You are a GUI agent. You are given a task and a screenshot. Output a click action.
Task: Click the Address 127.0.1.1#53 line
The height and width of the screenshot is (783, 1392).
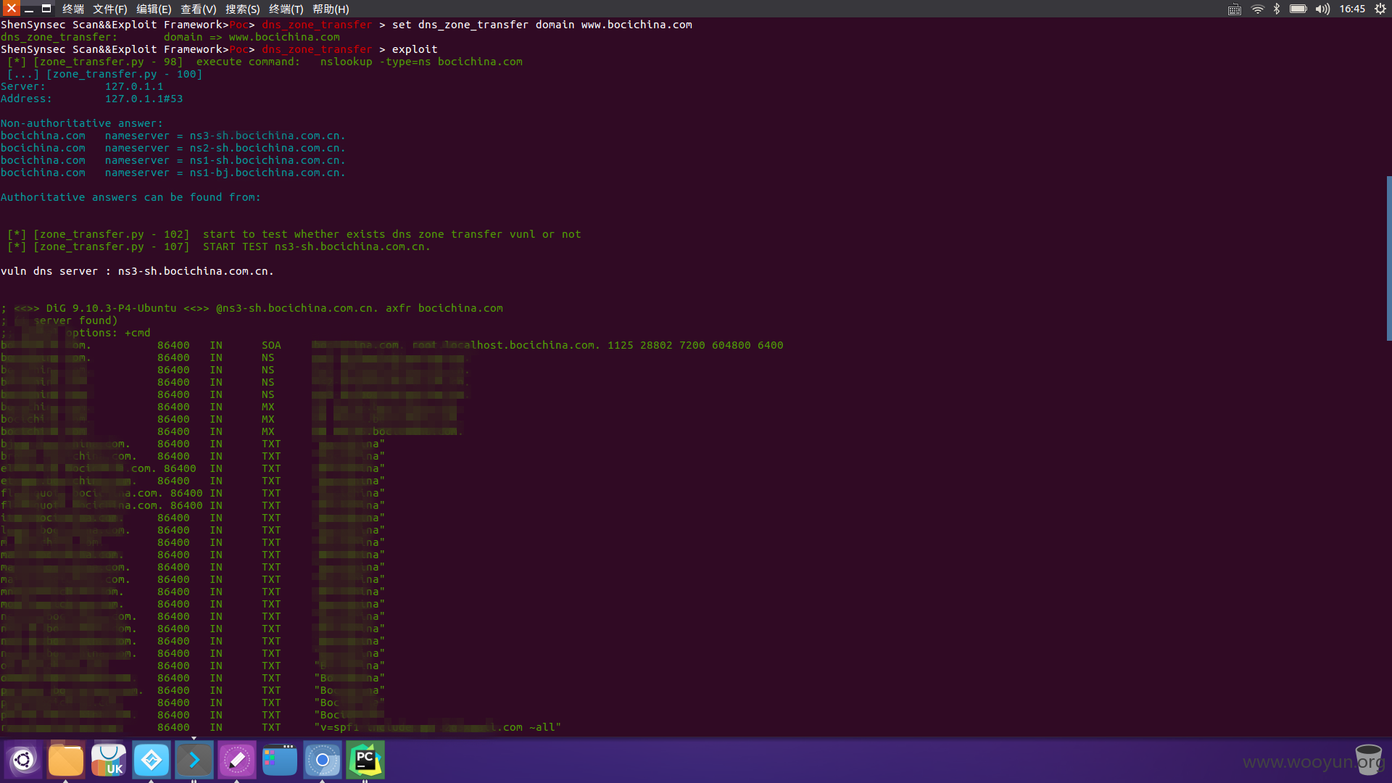tap(92, 99)
